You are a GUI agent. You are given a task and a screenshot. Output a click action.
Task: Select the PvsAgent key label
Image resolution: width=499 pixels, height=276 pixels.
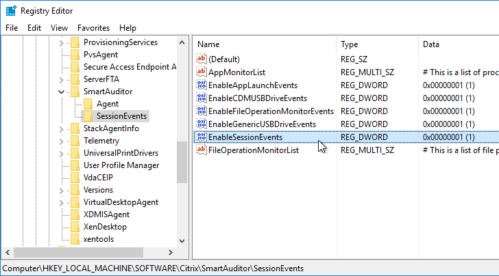(101, 55)
